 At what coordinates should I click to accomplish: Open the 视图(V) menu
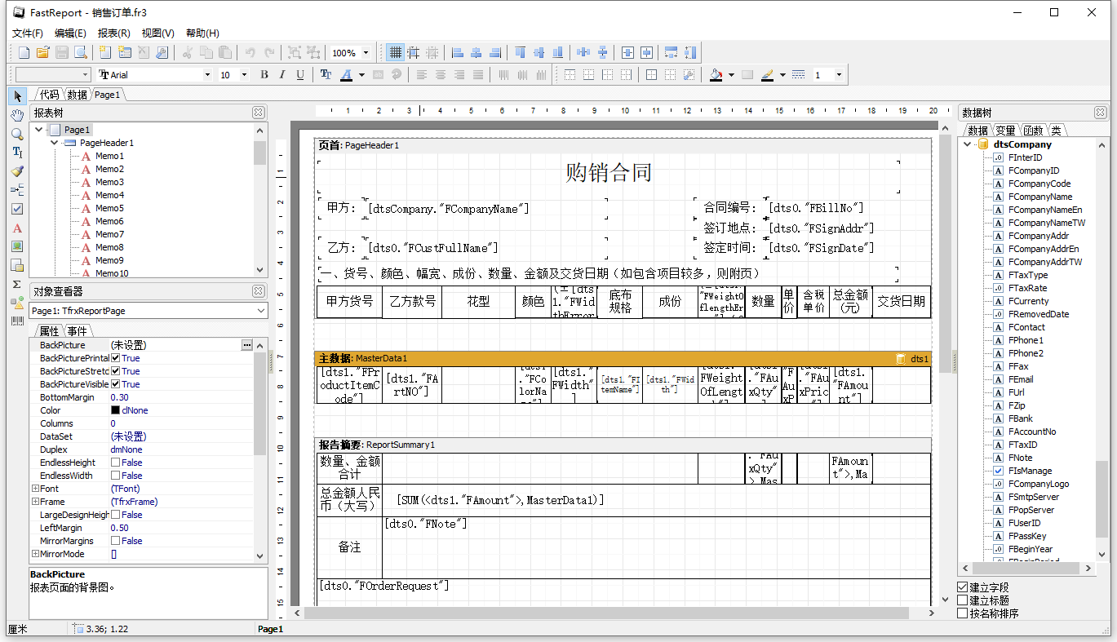tap(157, 33)
